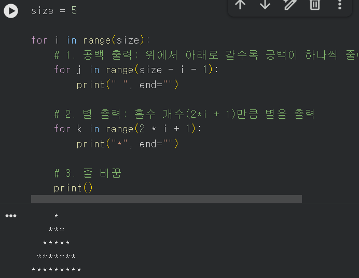
Task: Click the single-star first output row
Action: point(57,216)
